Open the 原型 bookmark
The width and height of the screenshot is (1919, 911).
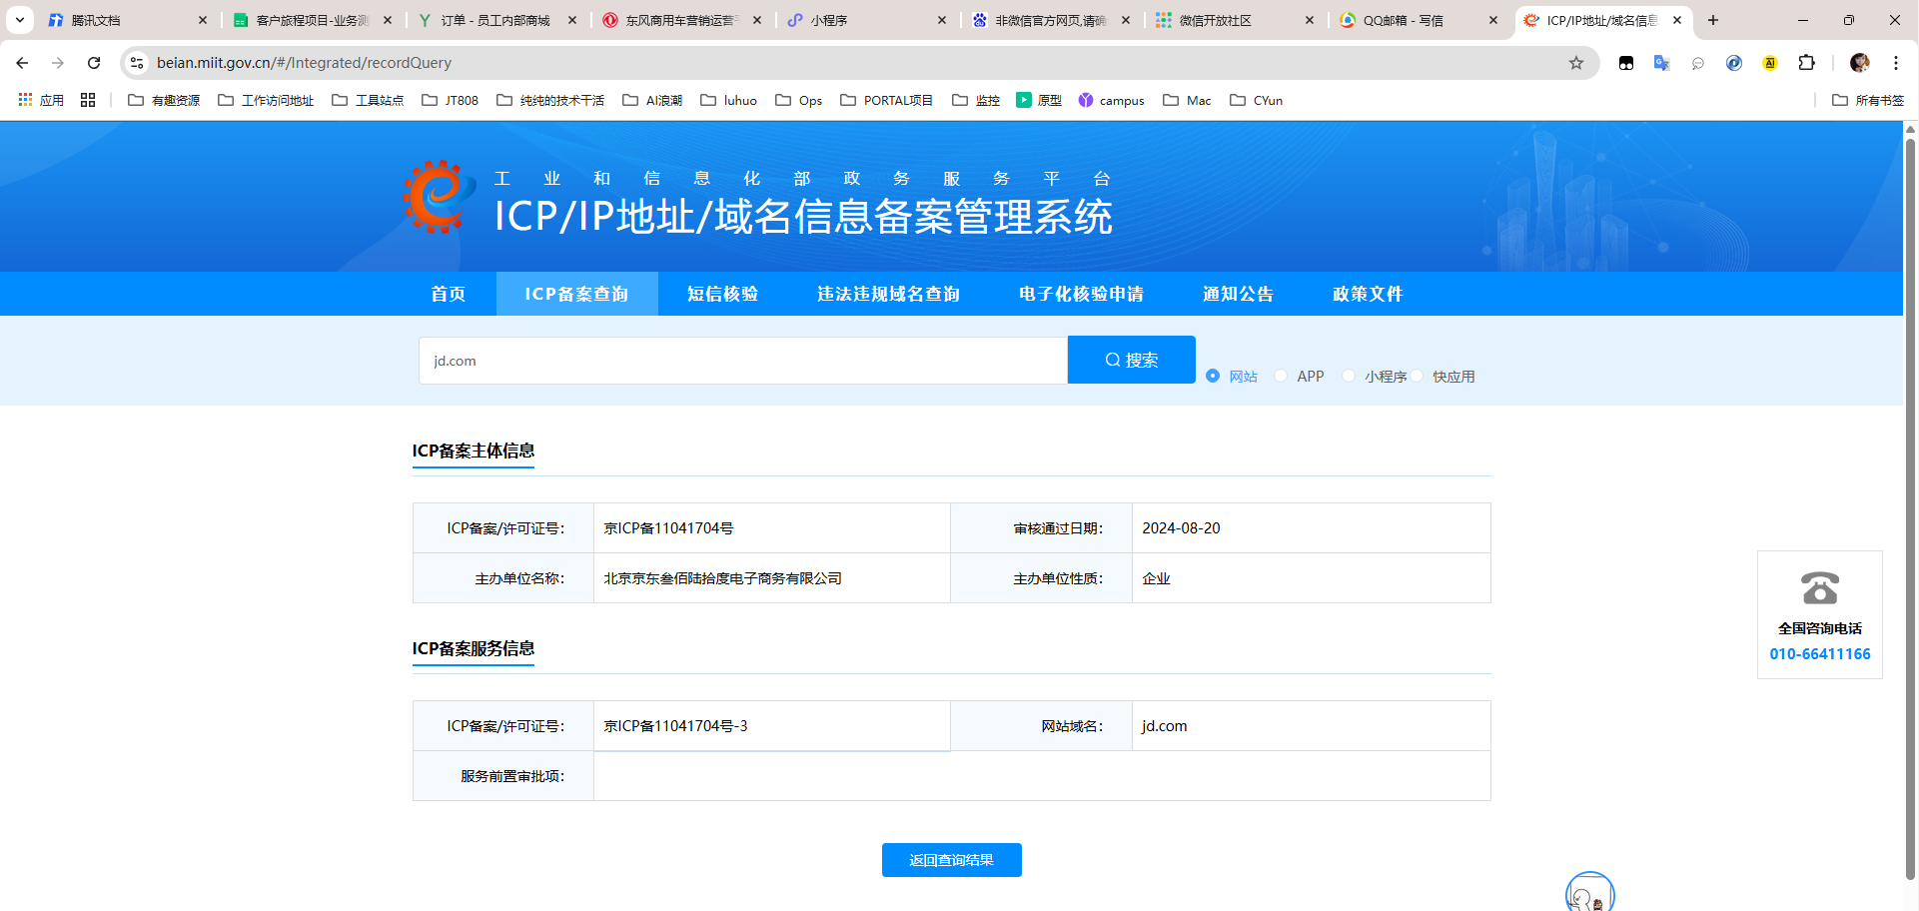coord(1039,100)
